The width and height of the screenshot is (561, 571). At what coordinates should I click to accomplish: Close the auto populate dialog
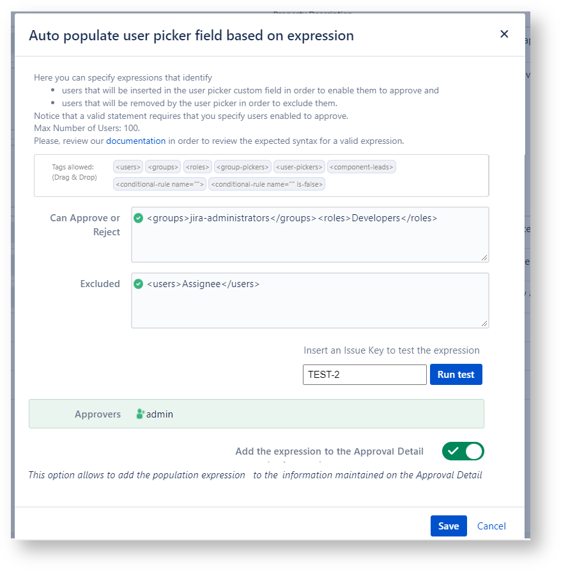[504, 35]
